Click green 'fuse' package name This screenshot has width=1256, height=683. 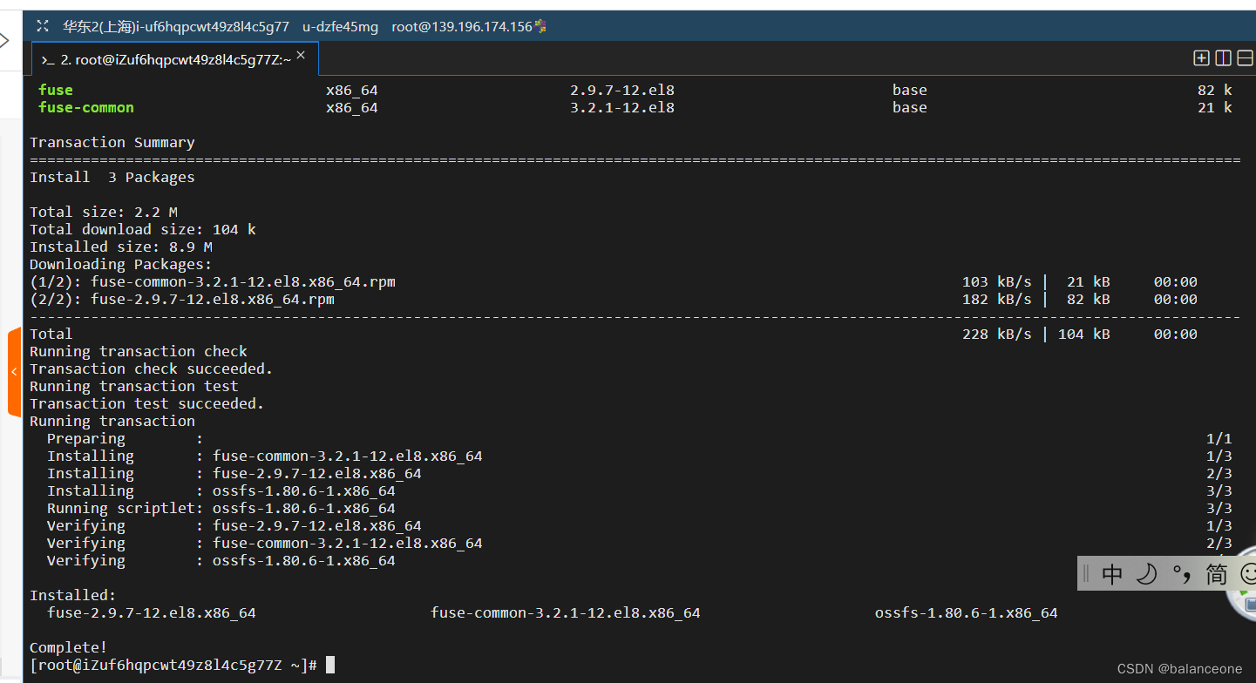point(56,90)
